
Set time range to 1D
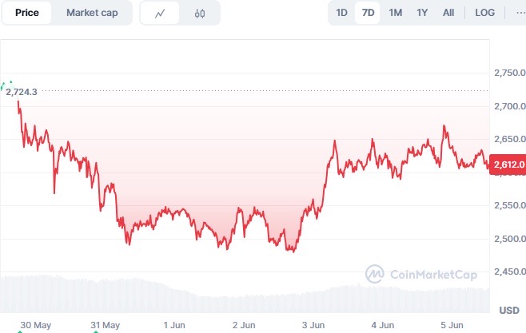click(x=341, y=13)
